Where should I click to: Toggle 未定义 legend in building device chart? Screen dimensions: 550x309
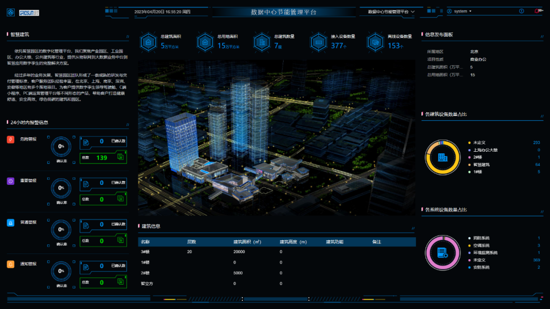[477, 143]
